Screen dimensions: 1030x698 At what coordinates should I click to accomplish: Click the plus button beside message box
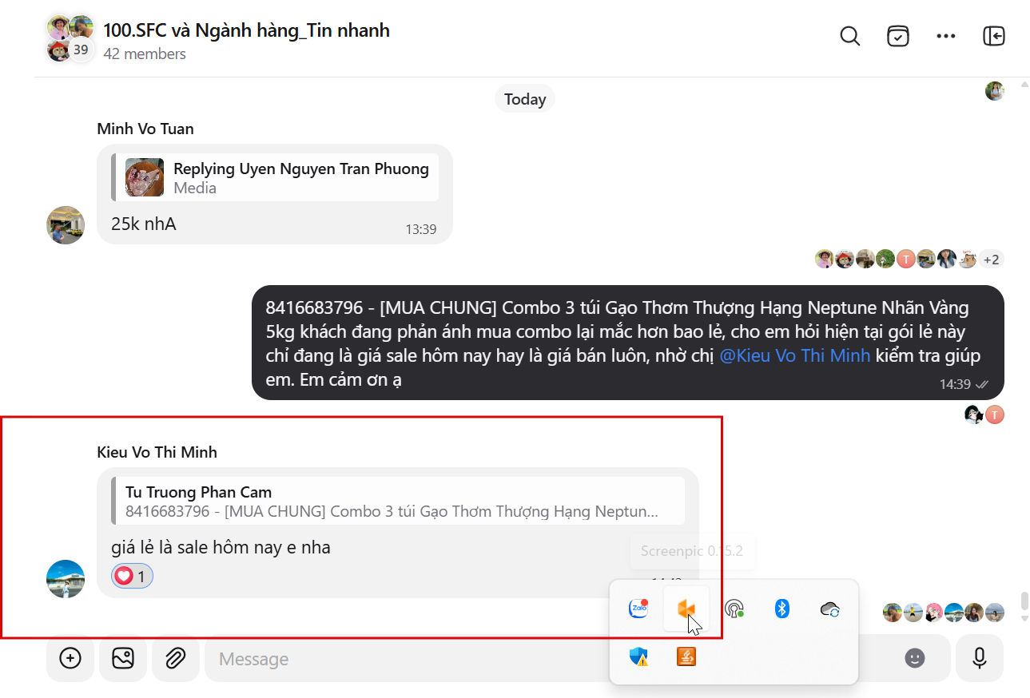click(x=71, y=658)
